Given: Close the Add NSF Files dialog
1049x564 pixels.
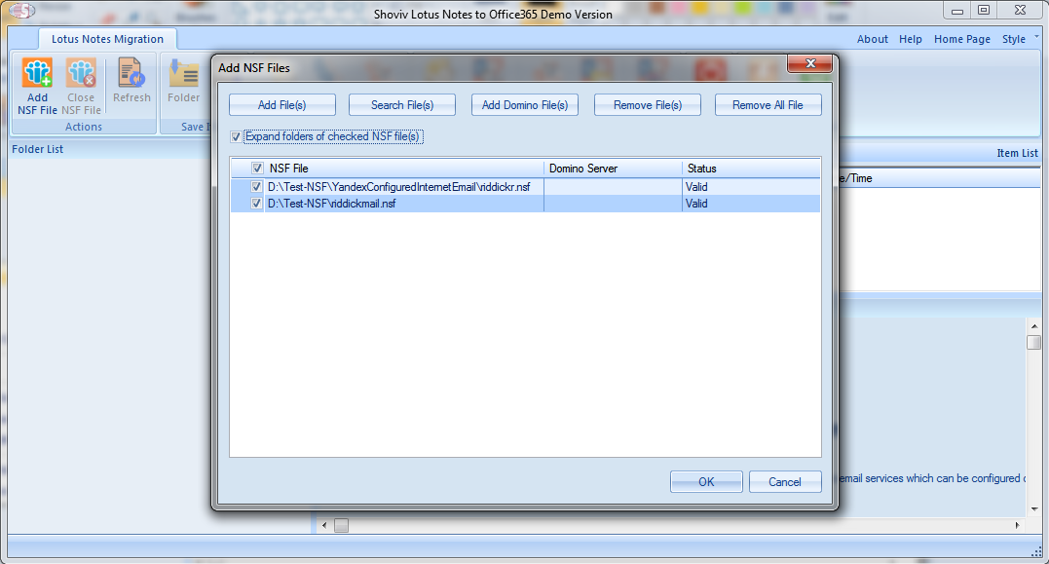Looking at the screenshot, I should [x=810, y=63].
